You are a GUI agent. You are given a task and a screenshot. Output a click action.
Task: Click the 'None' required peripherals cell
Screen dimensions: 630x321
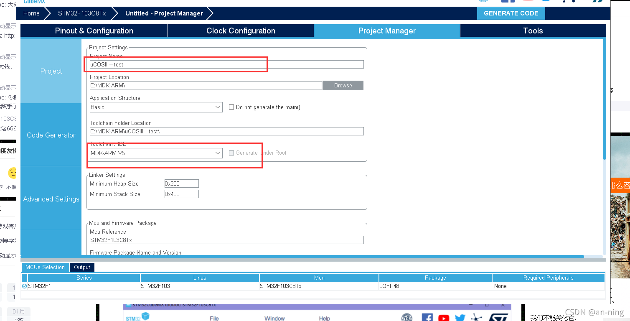point(548,286)
